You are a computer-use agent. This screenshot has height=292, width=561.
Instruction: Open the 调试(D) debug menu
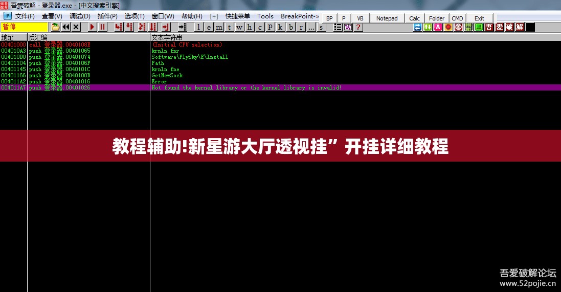pyautogui.click(x=80, y=16)
